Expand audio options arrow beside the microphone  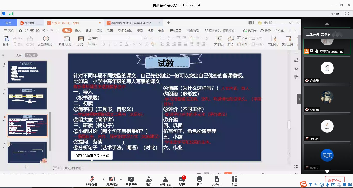point(103,179)
